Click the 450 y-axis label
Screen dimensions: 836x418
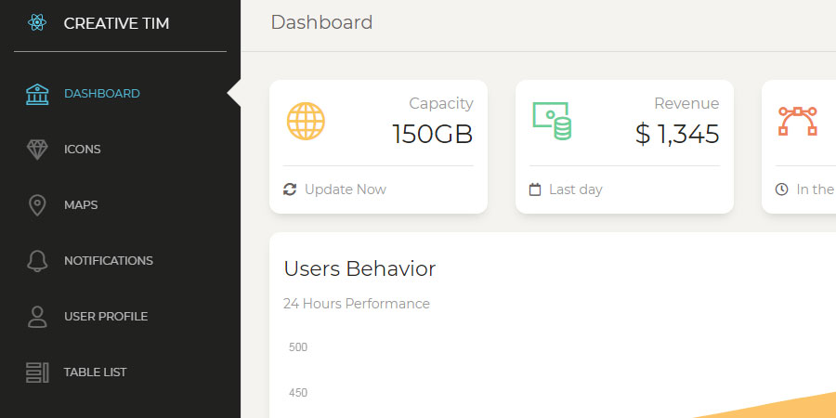(x=298, y=393)
